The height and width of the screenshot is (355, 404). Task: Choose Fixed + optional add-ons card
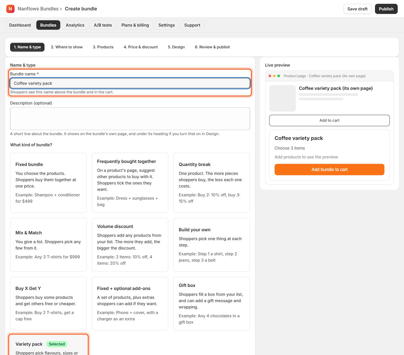[130, 304]
